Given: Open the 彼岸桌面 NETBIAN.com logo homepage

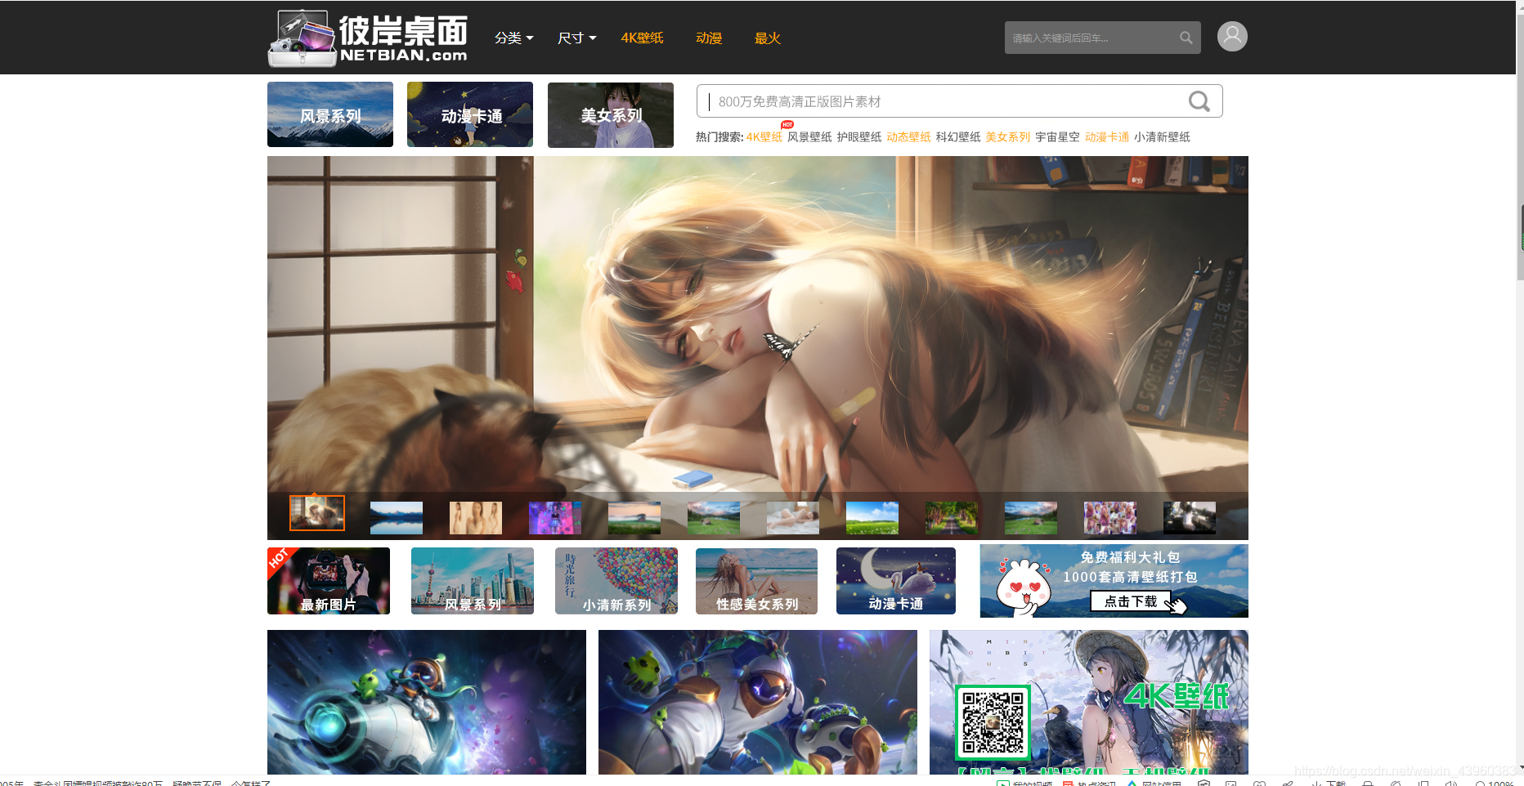Looking at the screenshot, I should tap(368, 38).
